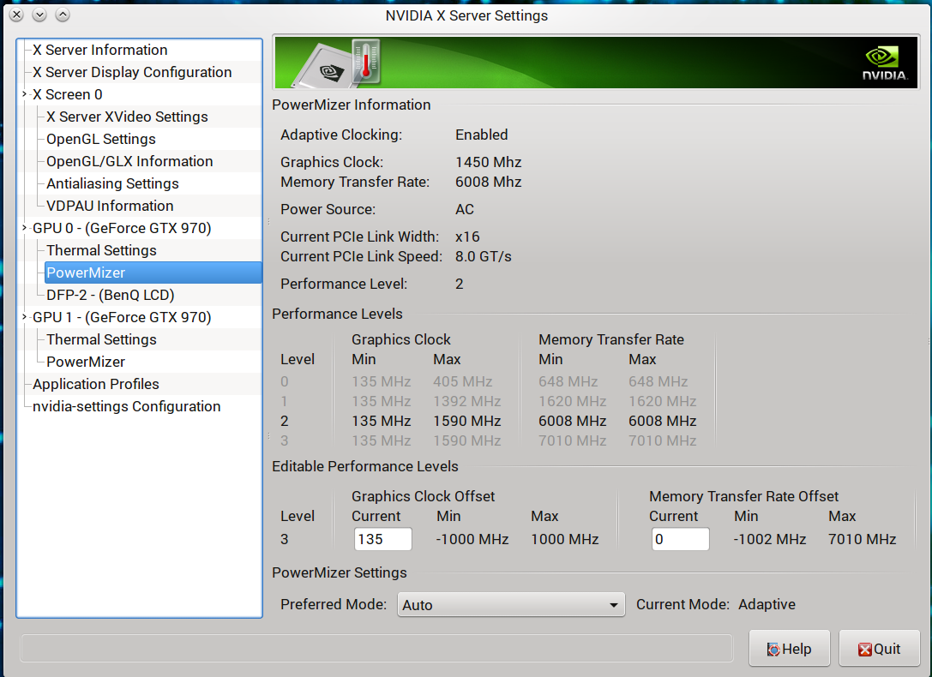Click Memory Transfer Rate Offset current field
Screen dimensions: 932x677
coord(681,539)
